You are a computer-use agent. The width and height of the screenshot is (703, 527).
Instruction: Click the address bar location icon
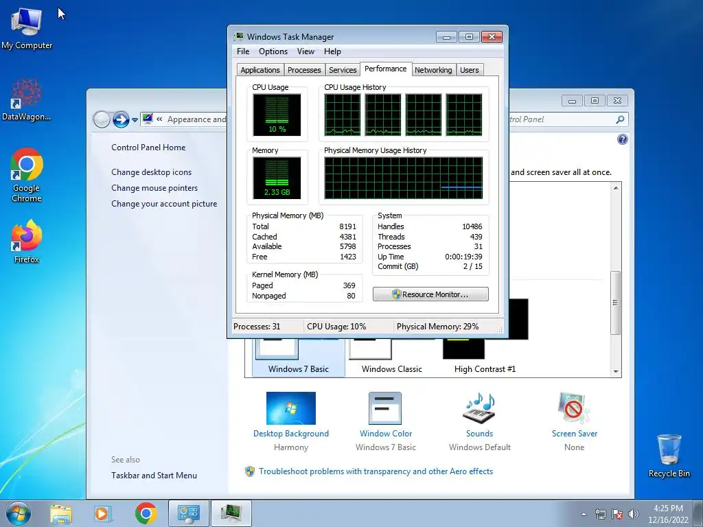(x=148, y=119)
